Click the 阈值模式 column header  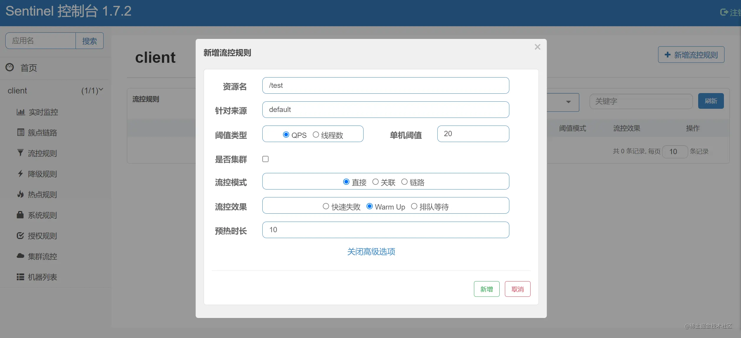coord(572,128)
